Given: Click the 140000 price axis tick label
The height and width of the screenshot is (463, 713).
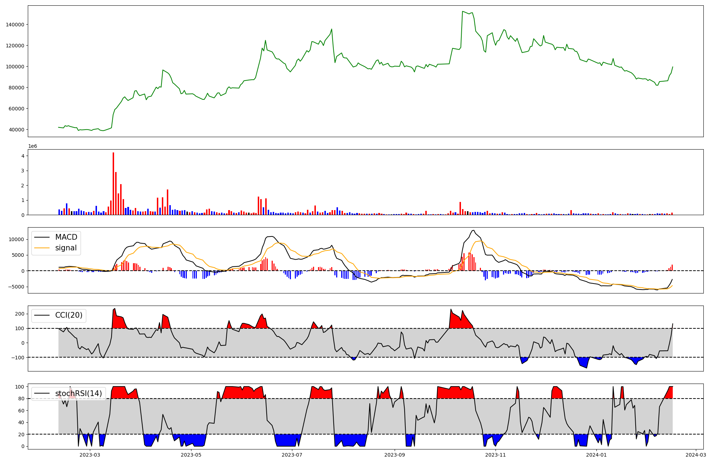Looking at the screenshot, I should (15, 25).
